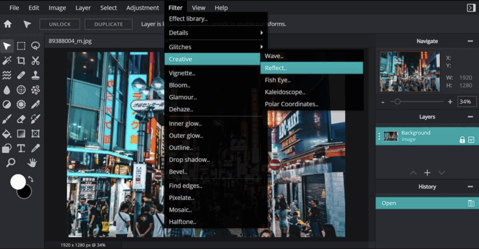
Task: Select the Crop tool
Action: pyautogui.click(x=21, y=60)
